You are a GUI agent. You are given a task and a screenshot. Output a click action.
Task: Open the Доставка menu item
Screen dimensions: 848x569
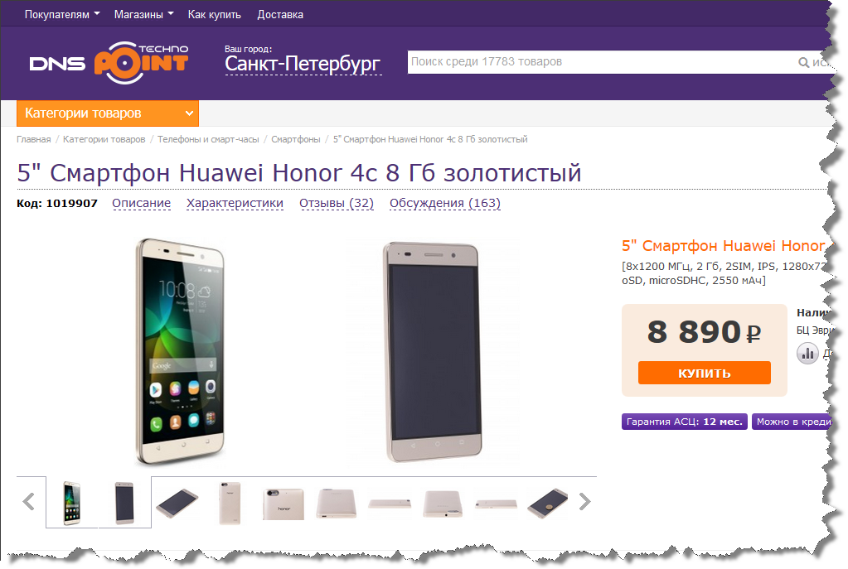[x=280, y=15]
